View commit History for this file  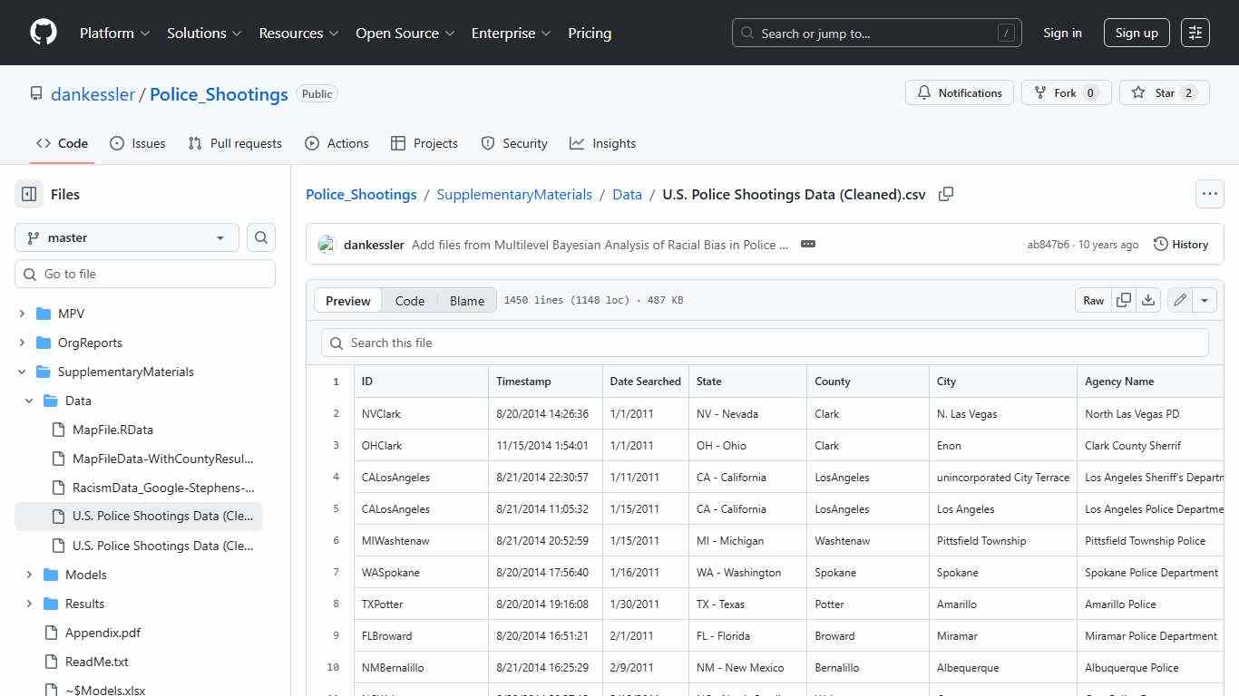(x=1181, y=244)
